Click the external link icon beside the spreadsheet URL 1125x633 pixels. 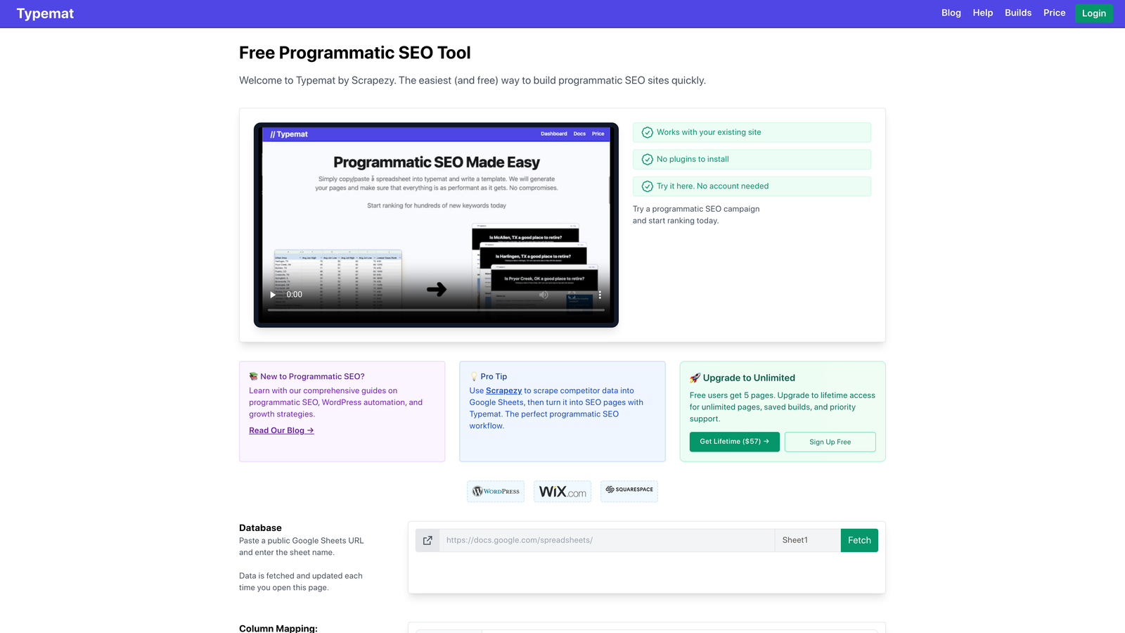coord(427,540)
